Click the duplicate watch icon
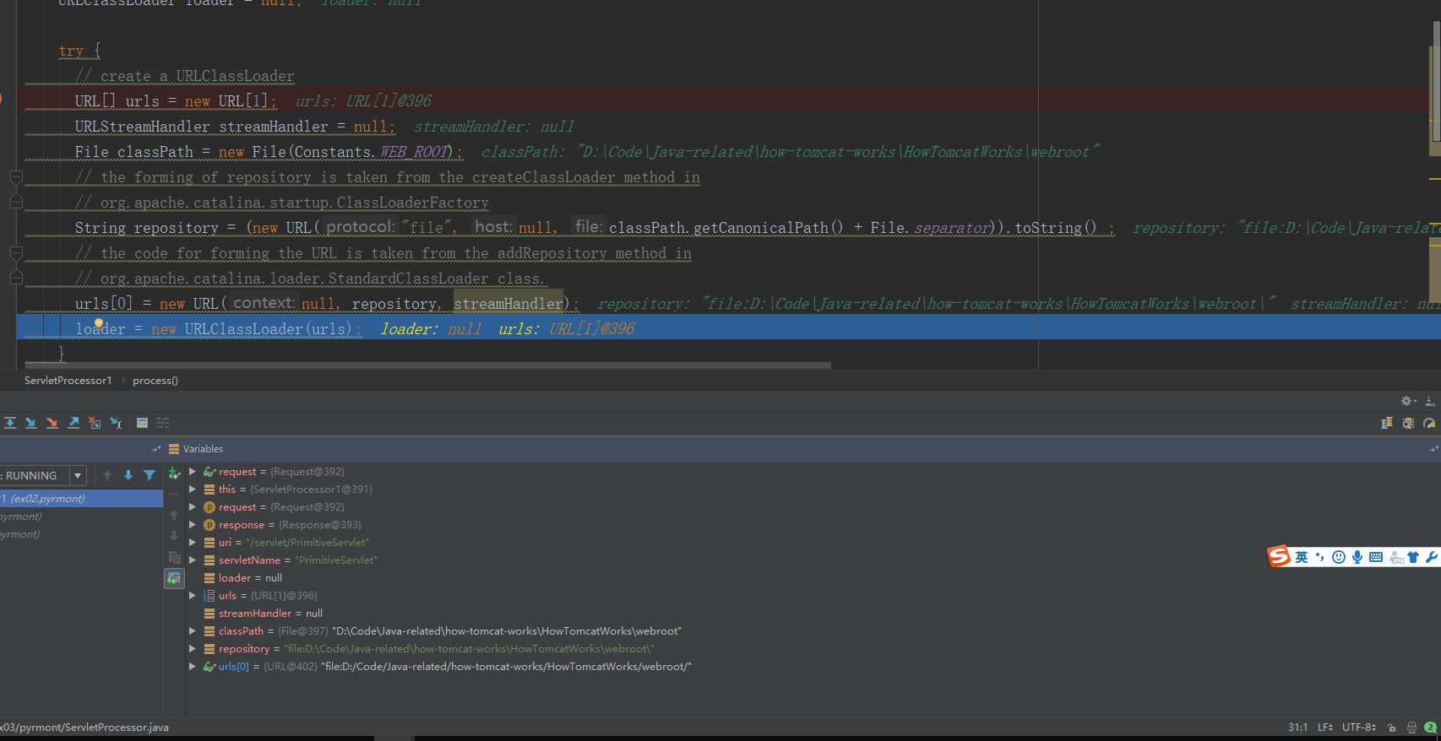The image size is (1441, 741). [x=174, y=557]
